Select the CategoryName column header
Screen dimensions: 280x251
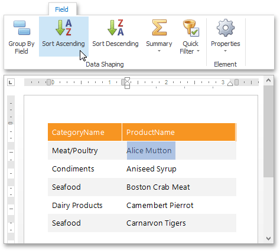coord(84,132)
